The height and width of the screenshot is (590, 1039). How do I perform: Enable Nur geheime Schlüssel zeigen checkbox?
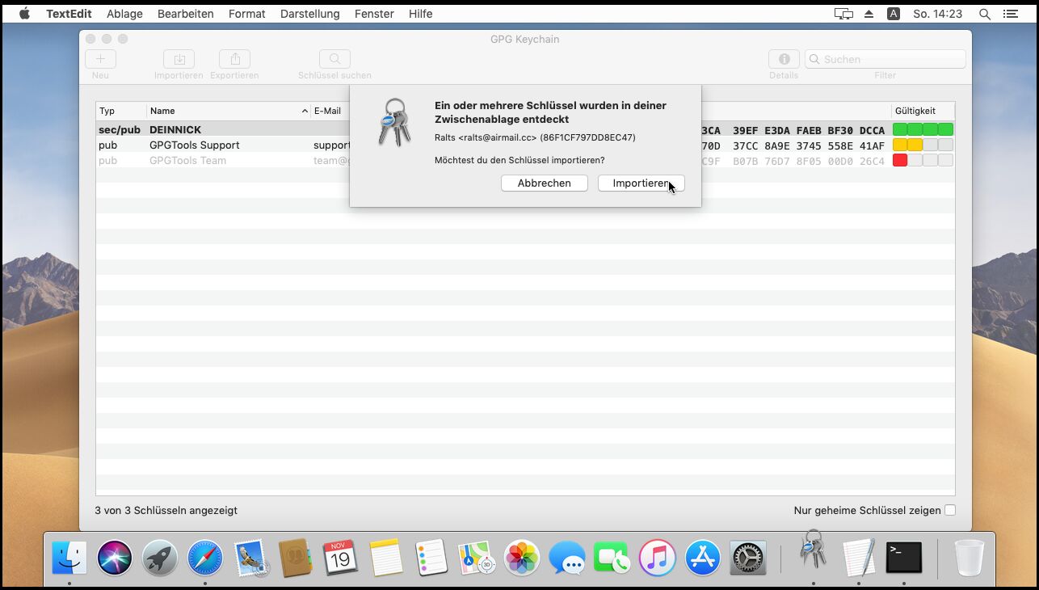point(950,510)
